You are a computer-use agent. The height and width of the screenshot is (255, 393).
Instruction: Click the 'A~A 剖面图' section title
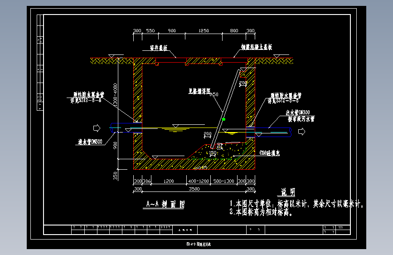point(165,204)
